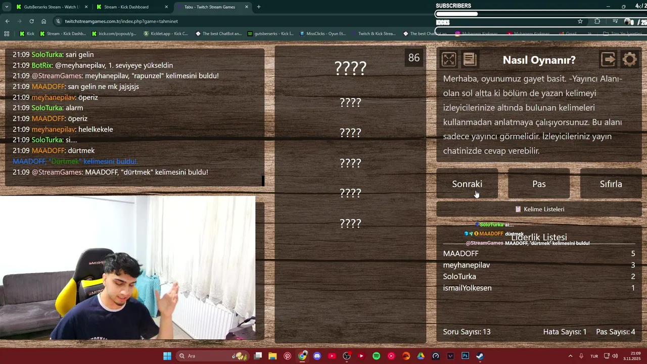Go to browser home page
This screenshot has height=364, width=647.
coord(44,21)
